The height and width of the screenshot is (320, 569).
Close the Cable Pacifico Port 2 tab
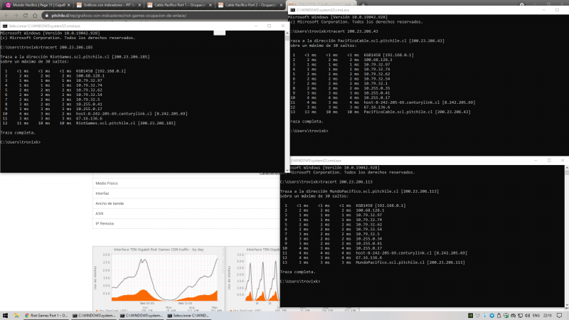click(x=281, y=5)
